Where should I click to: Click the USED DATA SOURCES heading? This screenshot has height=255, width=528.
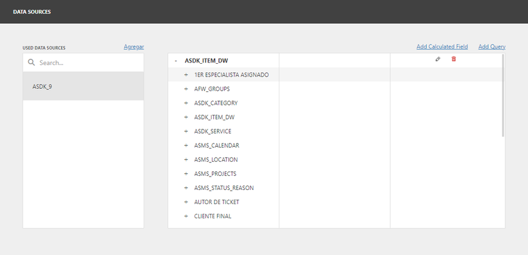[x=44, y=48]
